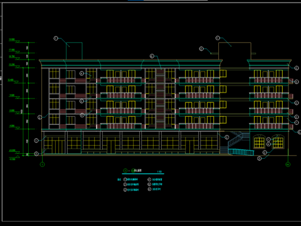301x226 pixels.
Task: Click the right rooftop tower outline
Action: click(235, 51)
